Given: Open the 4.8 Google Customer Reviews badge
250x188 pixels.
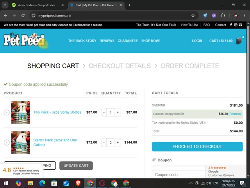Looking at the screenshot, I should point(21,171).
